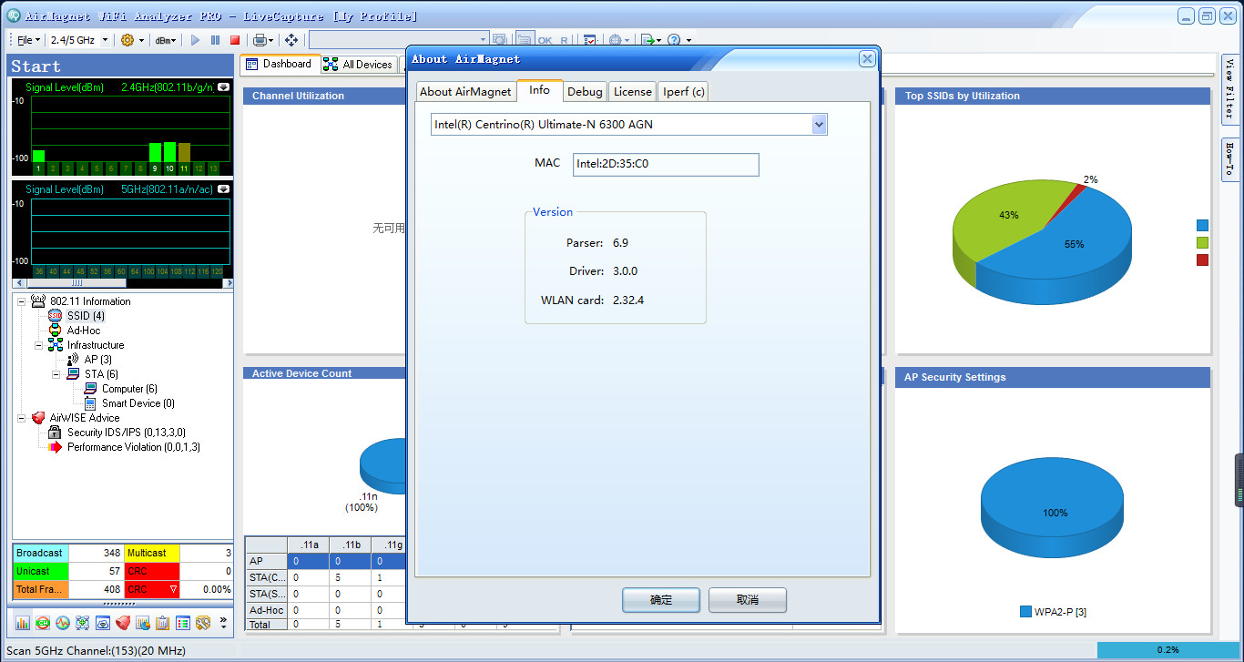Click the printer icon in the toolbar
This screenshot has width=1244, height=662.
[x=260, y=40]
